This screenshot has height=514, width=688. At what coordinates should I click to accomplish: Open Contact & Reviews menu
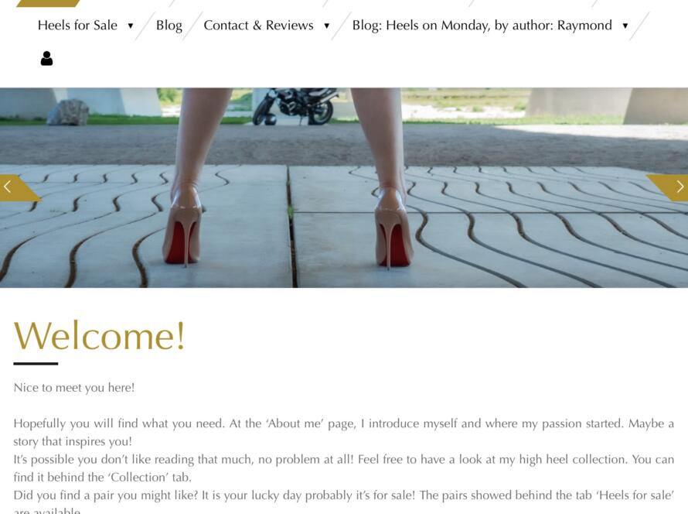coord(258,26)
